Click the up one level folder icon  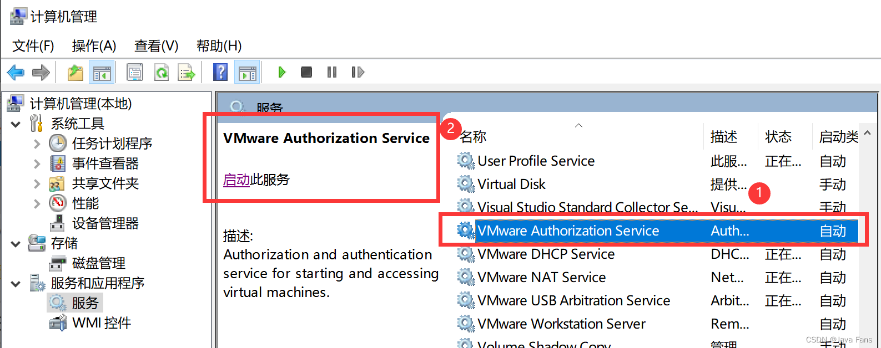75,72
